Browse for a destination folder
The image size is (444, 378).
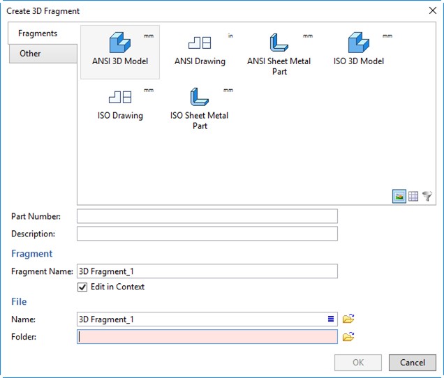click(x=348, y=337)
